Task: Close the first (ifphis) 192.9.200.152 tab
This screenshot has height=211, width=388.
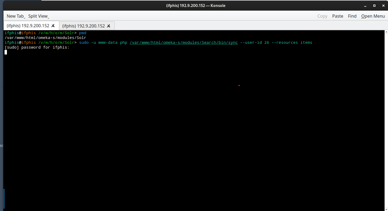Action: (53, 26)
